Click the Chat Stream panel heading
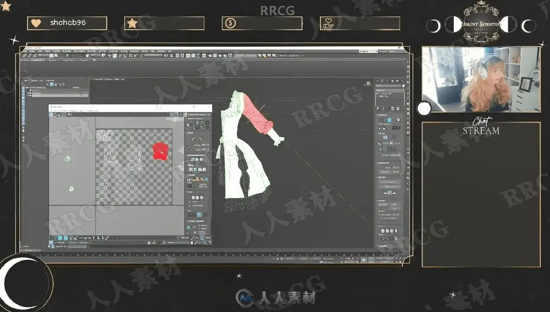 481,127
